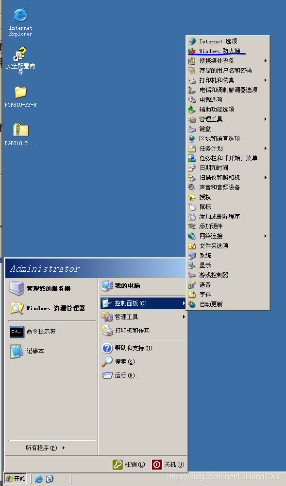Launch Internet Explorer from quick launch bar
Viewport: 286px width, 486px height.
(39, 479)
